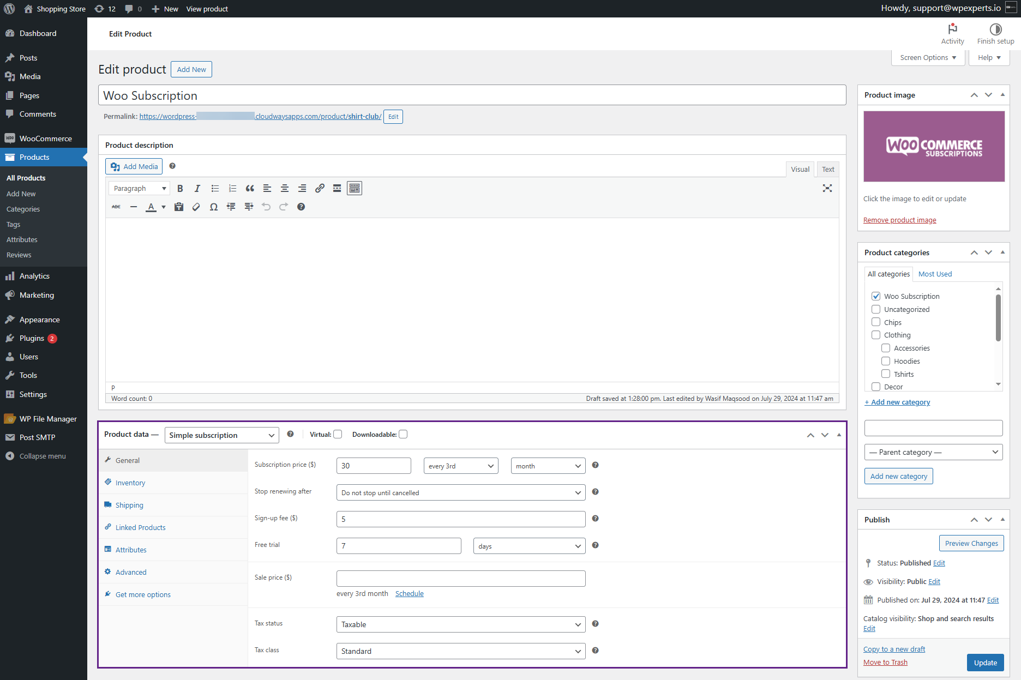Align text right
The width and height of the screenshot is (1021, 680).
[x=302, y=188]
